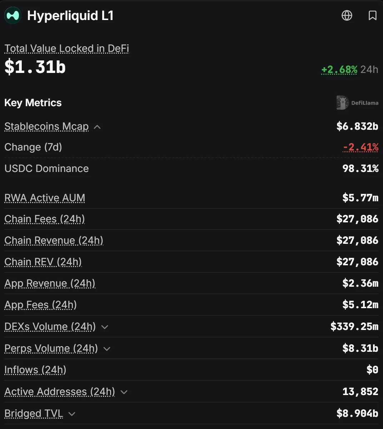Select the $2.36m app revenue value
The height and width of the screenshot is (429, 383).
[x=360, y=283]
